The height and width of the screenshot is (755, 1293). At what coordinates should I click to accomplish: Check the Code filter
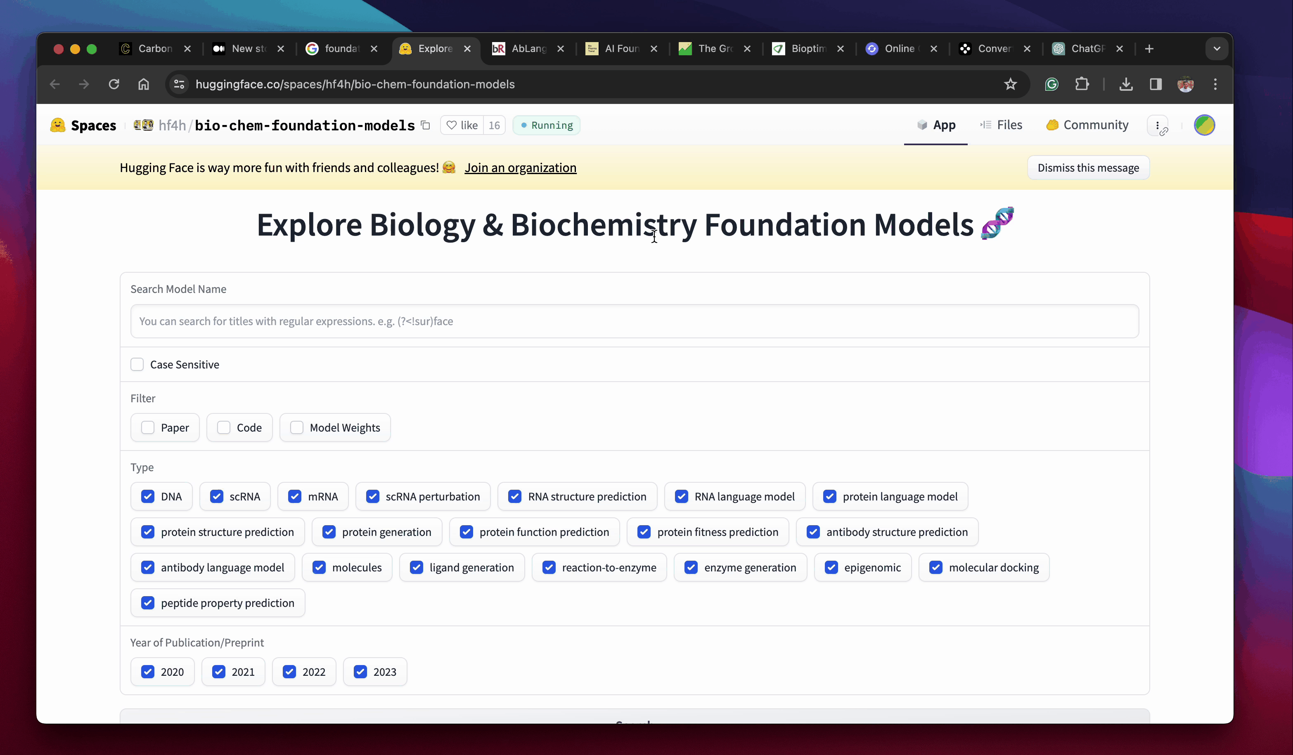(x=224, y=427)
